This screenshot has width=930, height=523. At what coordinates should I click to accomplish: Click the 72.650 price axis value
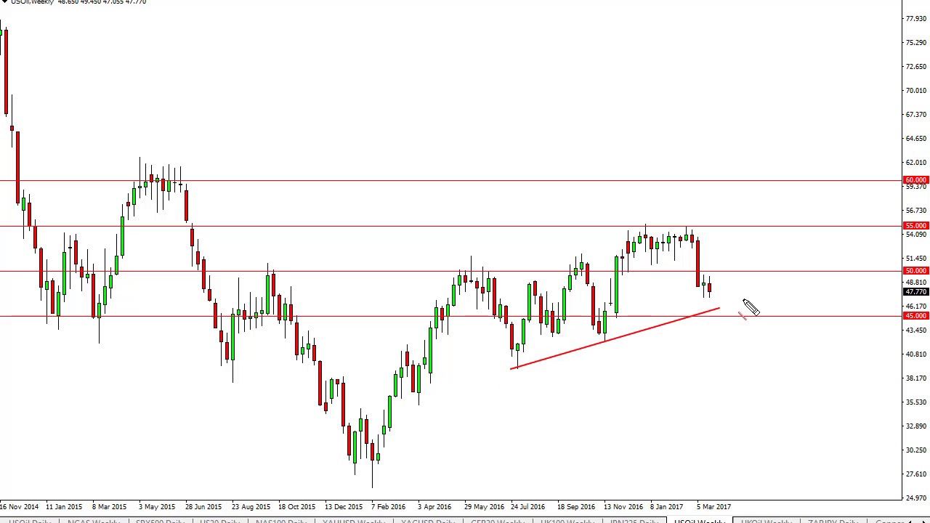916,66
